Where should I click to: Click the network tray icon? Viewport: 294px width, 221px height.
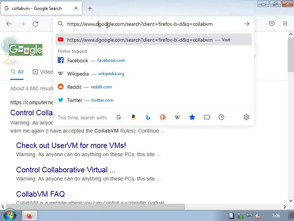coord(249,216)
